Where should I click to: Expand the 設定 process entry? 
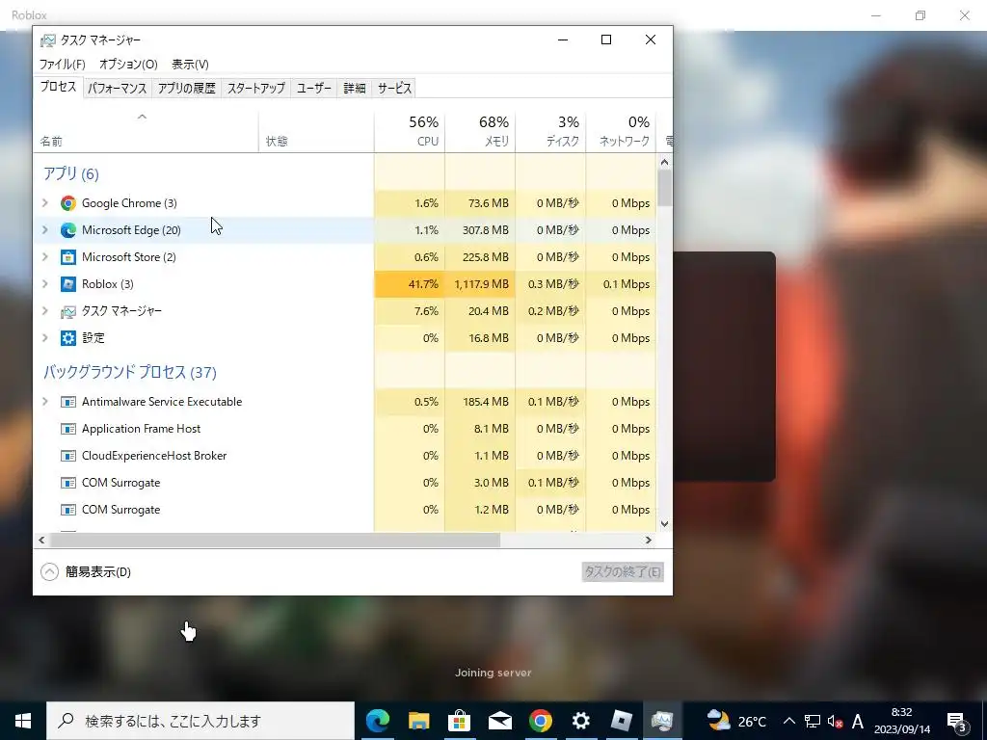(x=44, y=338)
